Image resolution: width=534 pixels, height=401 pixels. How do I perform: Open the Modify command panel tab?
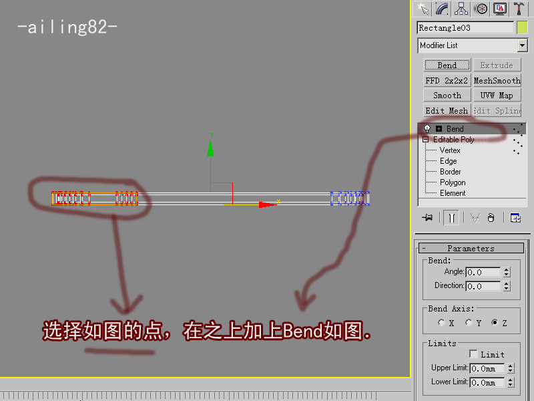[442, 9]
